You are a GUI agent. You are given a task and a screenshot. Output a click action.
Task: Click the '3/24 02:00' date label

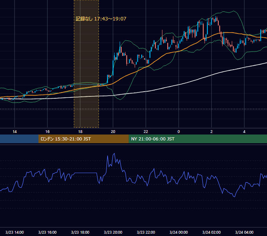point(212,232)
